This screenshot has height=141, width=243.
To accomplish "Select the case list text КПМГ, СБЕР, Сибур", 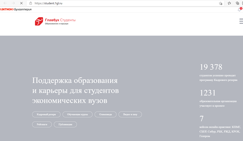I will [x=220, y=132].
